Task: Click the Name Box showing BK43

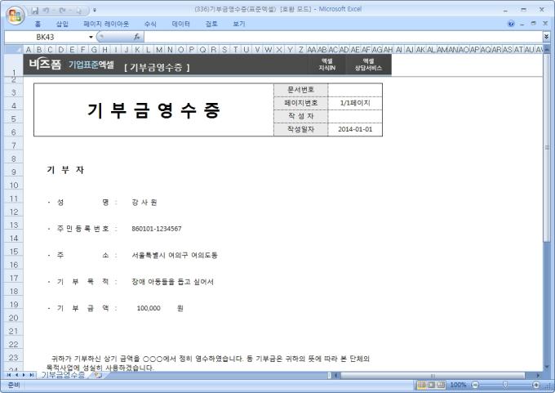Action: pyautogui.click(x=46, y=37)
